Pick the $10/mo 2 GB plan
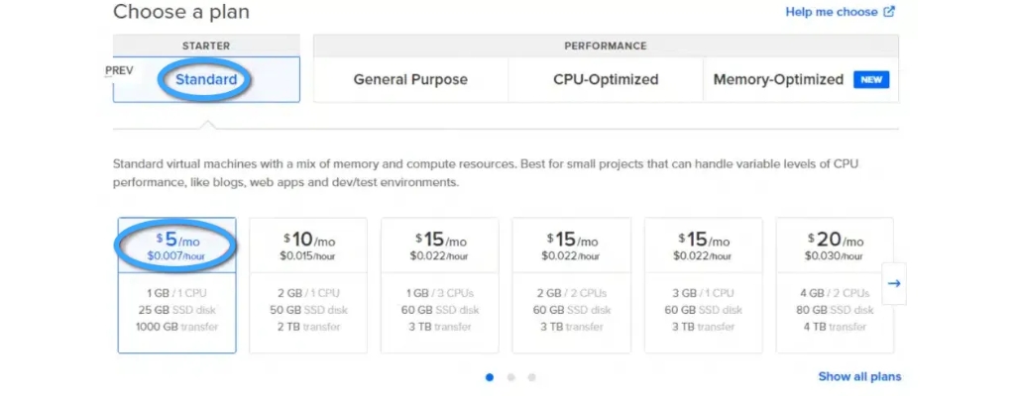The height and width of the screenshot is (396, 1015). [307, 285]
